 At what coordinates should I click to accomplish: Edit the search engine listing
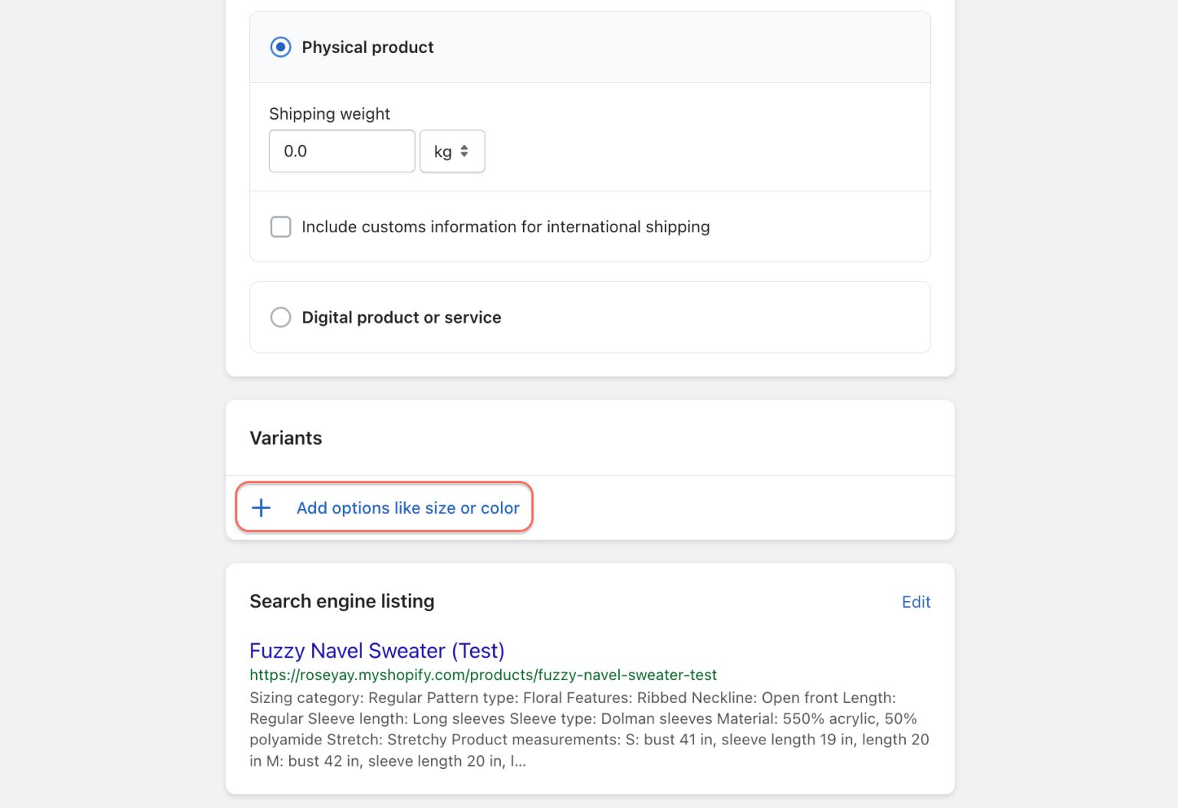(x=916, y=602)
